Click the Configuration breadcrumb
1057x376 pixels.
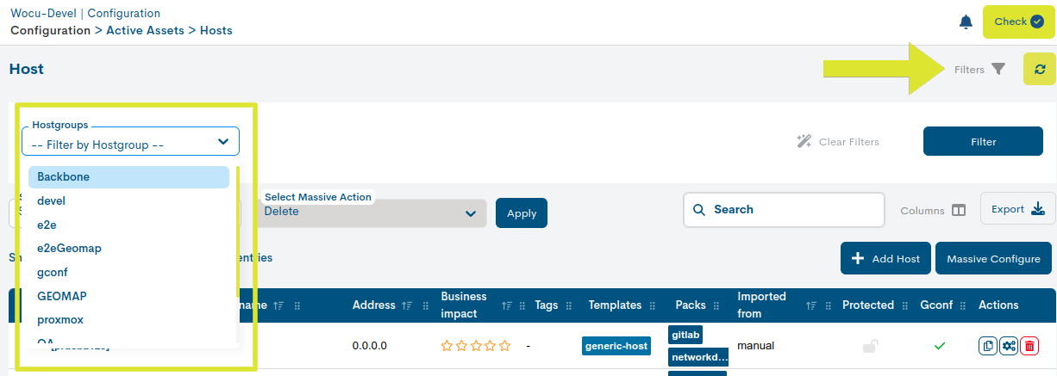(x=50, y=30)
